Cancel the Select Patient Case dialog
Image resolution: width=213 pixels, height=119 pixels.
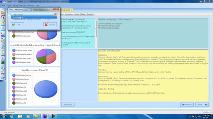coord(50,25)
